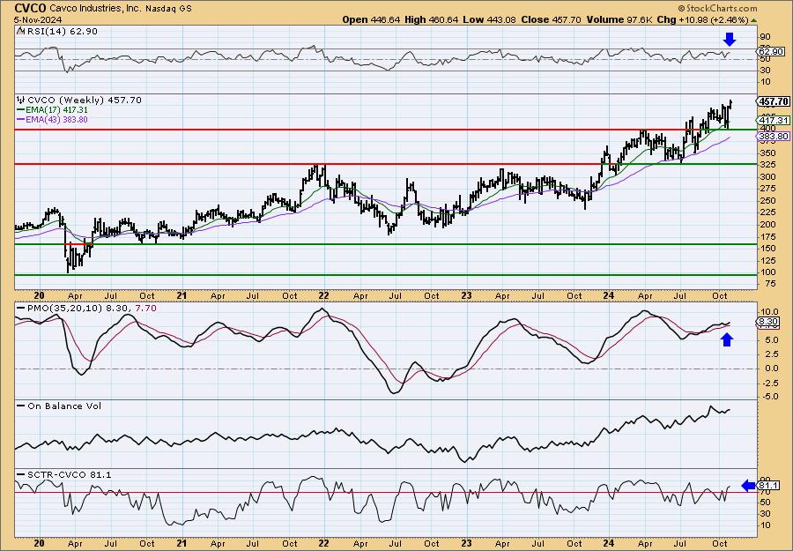Select the 225 price axis label
The image size is (793, 551).
point(767,212)
